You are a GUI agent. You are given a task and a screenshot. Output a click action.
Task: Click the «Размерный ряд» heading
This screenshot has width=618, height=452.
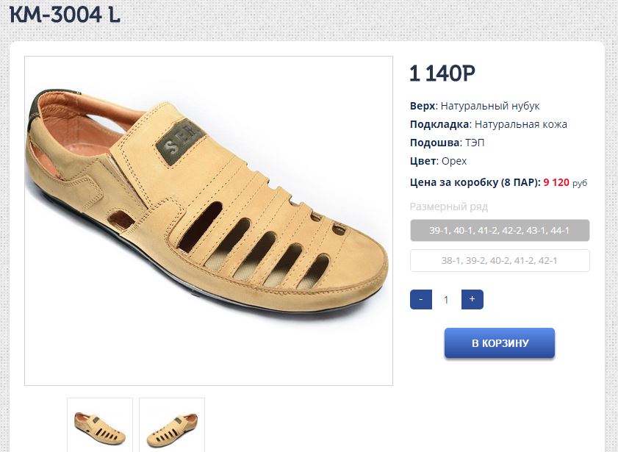click(449, 207)
